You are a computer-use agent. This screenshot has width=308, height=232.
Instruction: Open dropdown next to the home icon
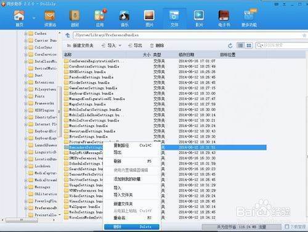(34, 18)
